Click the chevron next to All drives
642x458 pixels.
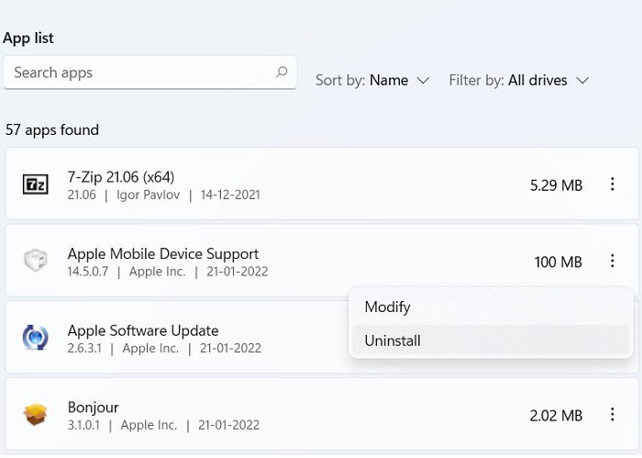click(x=582, y=80)
